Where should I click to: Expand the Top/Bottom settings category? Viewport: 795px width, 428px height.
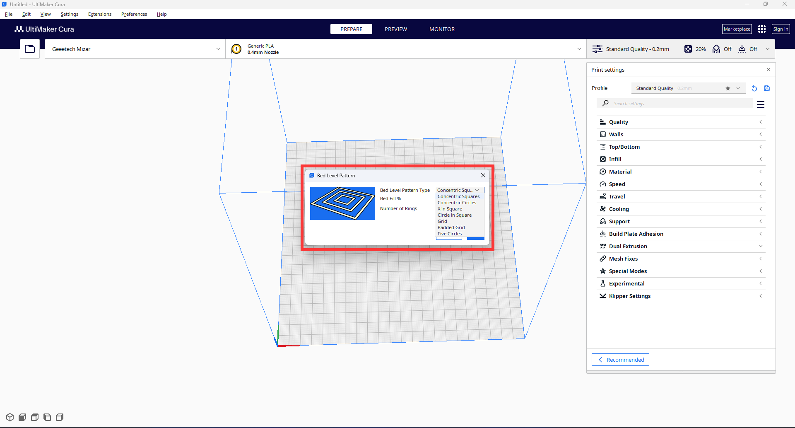tap(681, 147)
